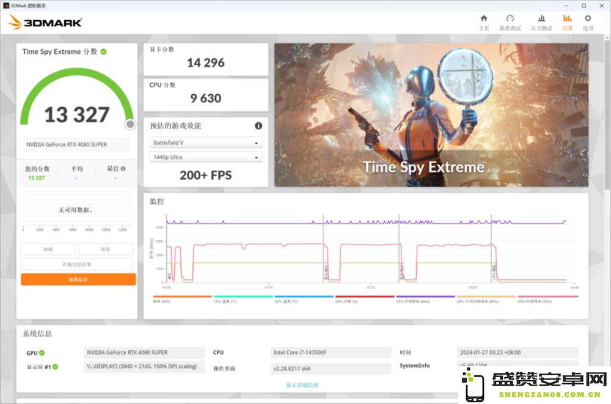Viewport: 611px width, 404px height.
Task: Open the 1440p Ultra resolution dropdown
Action: (x=206, y=157)
